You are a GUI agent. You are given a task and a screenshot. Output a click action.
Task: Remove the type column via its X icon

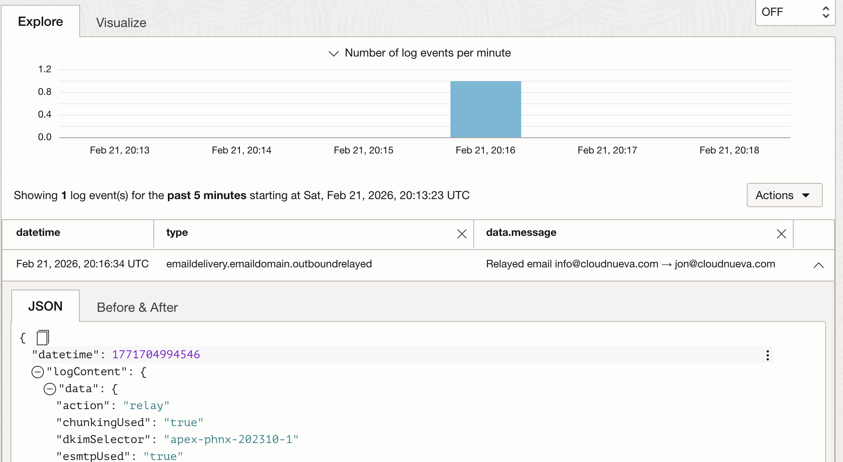(x=461, y=233)
